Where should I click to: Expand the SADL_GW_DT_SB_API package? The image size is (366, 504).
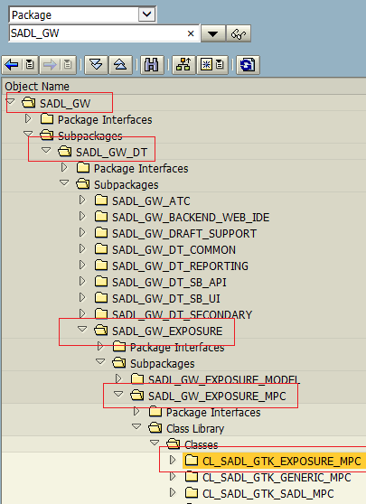coord(82,281)
